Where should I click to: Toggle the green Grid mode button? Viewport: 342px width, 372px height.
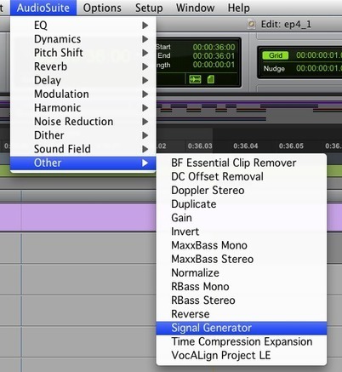point(275,55)
